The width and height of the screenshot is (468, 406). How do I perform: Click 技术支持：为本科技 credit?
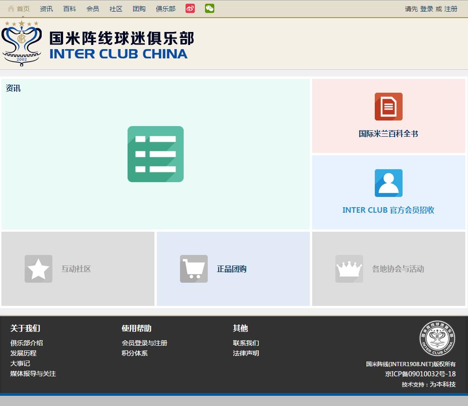429,384
